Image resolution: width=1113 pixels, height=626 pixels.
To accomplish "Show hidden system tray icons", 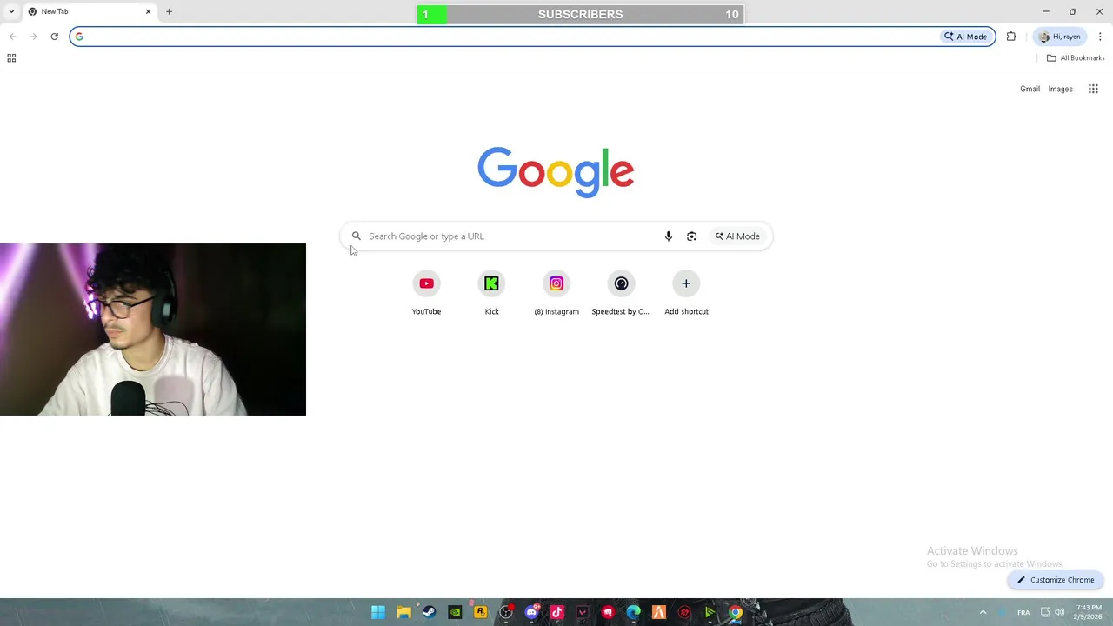I will click(983, 612).
